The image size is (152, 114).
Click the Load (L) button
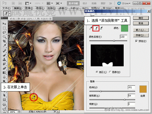click(141, 30)
